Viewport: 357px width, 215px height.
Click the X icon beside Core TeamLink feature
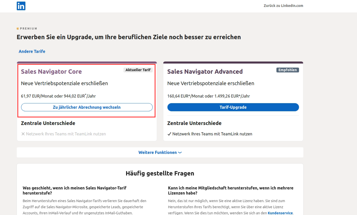click(x=23, y=134)
